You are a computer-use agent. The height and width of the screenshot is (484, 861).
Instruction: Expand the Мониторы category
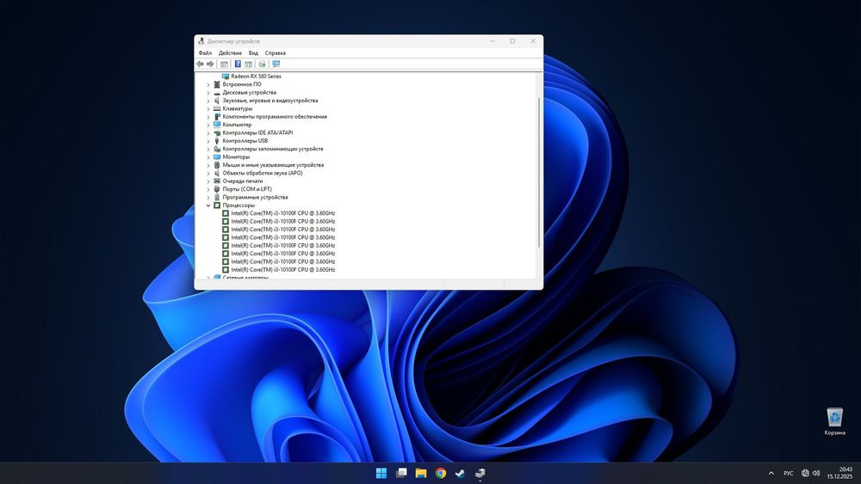click(x=208, y=157)
